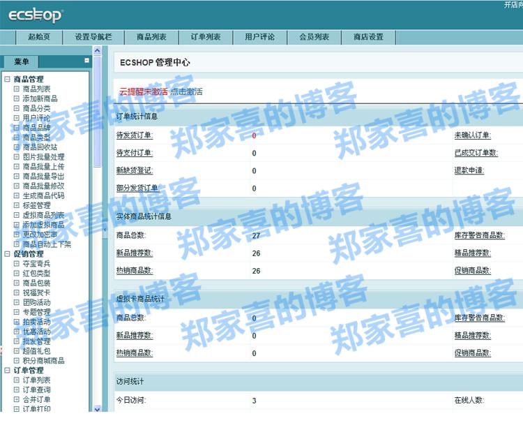This screenshot has width=523, height=423.
Task: Collapse the 促销管理 tree group
Action: (x=7, y=254)
